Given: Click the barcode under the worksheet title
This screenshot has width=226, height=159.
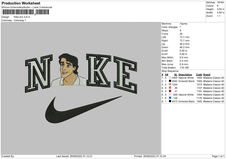Looking at the screenshot, I should click(25, 12).
